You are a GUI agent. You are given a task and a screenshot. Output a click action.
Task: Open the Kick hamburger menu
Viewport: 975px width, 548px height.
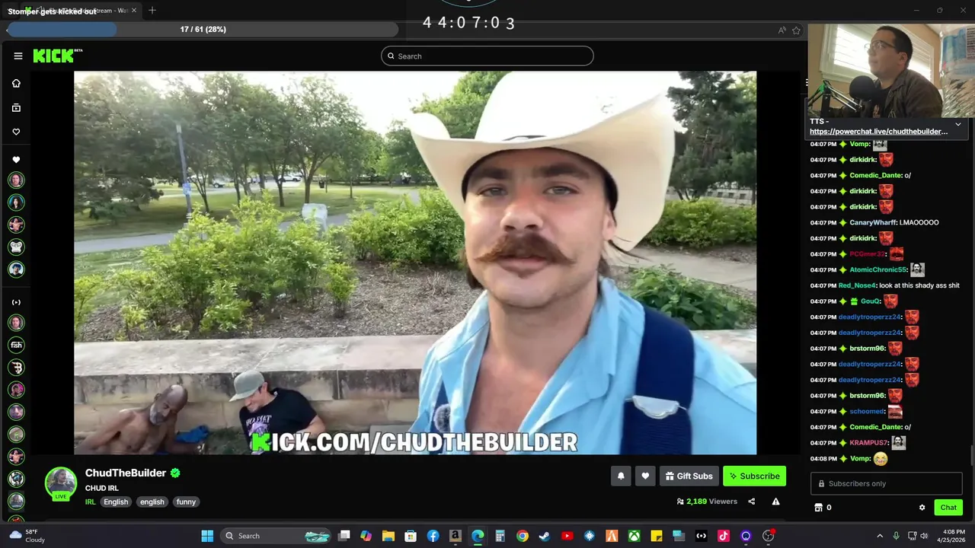point(18,56)
